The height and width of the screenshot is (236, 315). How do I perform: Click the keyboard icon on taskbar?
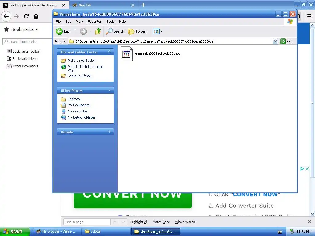coord(280,232)
